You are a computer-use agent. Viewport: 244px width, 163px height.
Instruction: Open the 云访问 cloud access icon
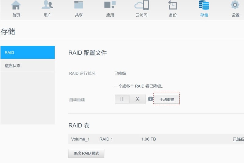click(x=142, y=5)
